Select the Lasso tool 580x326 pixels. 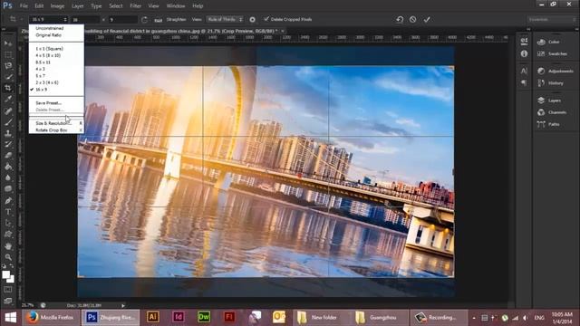tap(8, 66)
